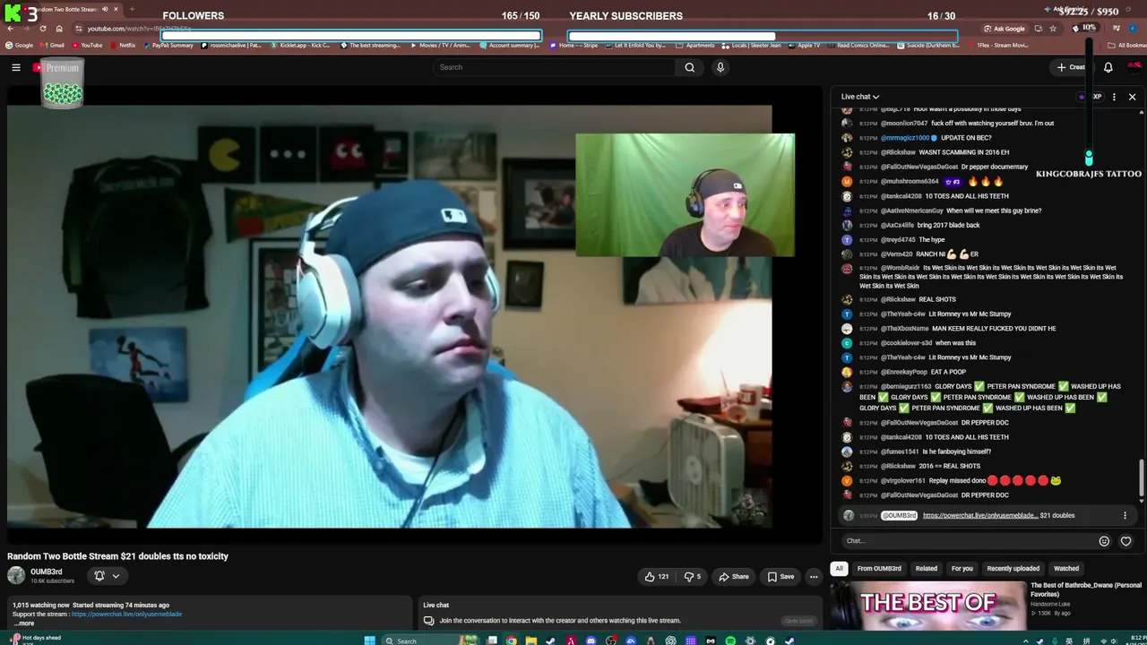Reload the page
The width and height of the screenshot is (1147, 645).
(42, 29)
